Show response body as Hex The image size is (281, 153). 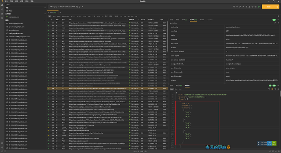(x=180, y=89)
